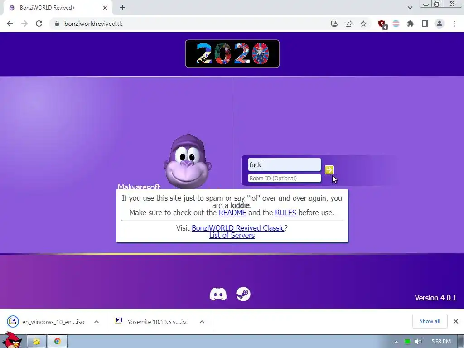
Task: Click the Angry Birds start button
Action: pyautogui.click(x=12, y=340)
